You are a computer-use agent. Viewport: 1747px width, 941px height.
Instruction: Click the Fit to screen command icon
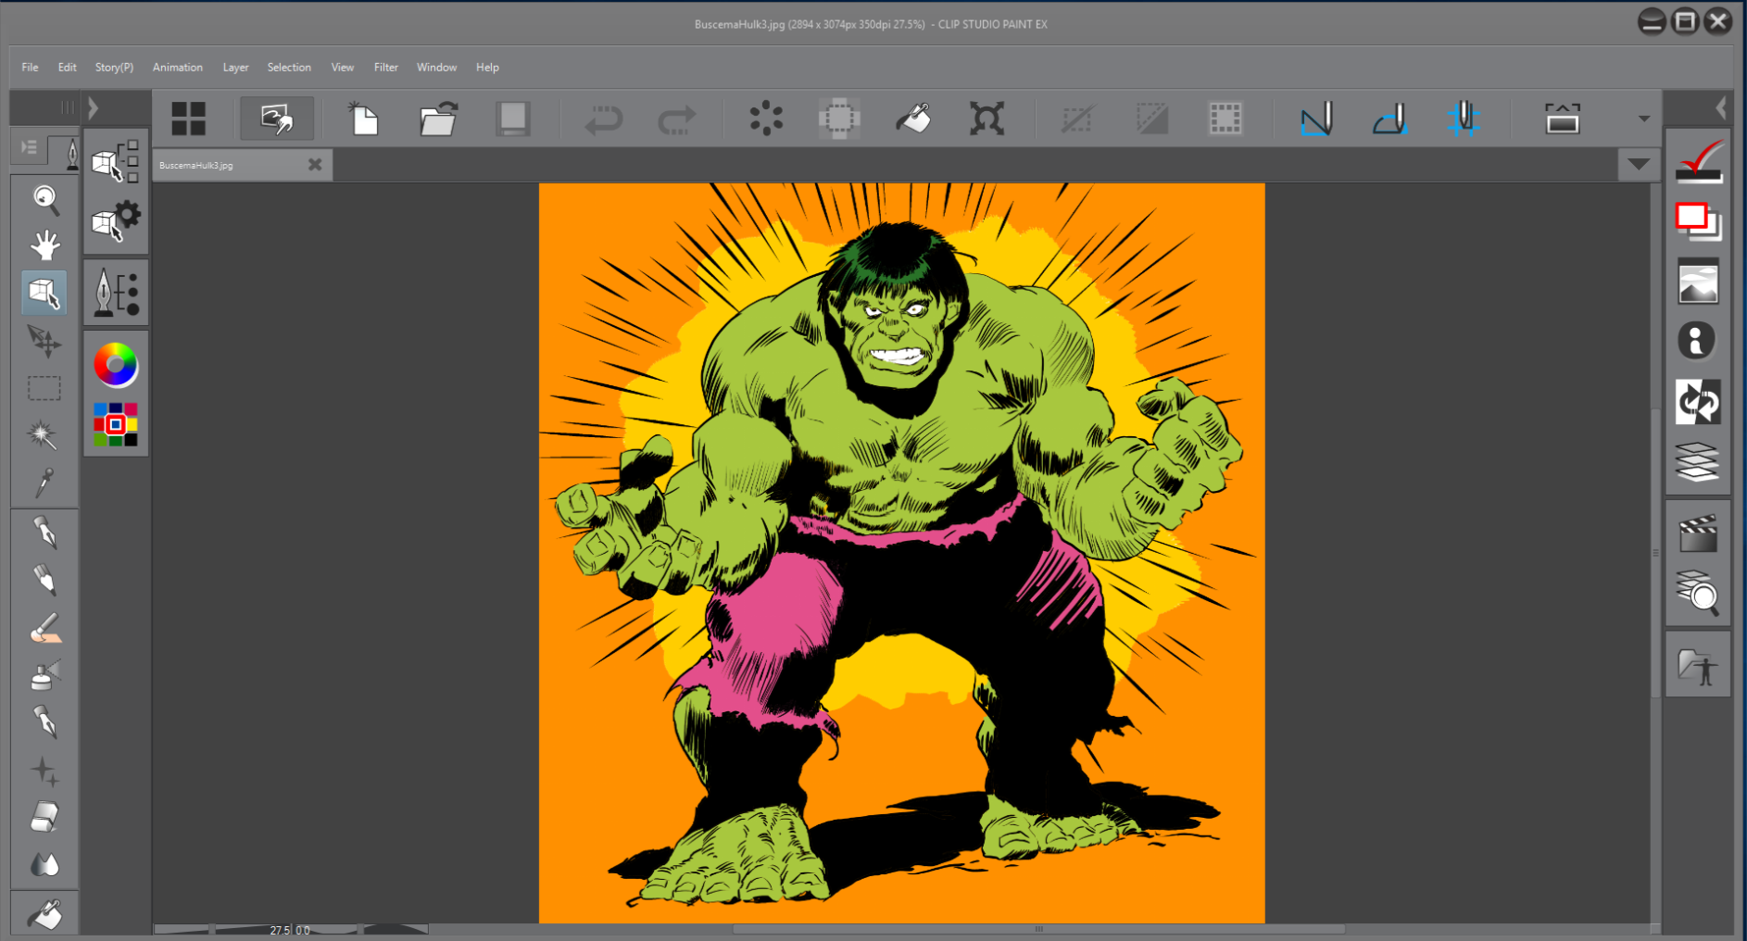1562,119
